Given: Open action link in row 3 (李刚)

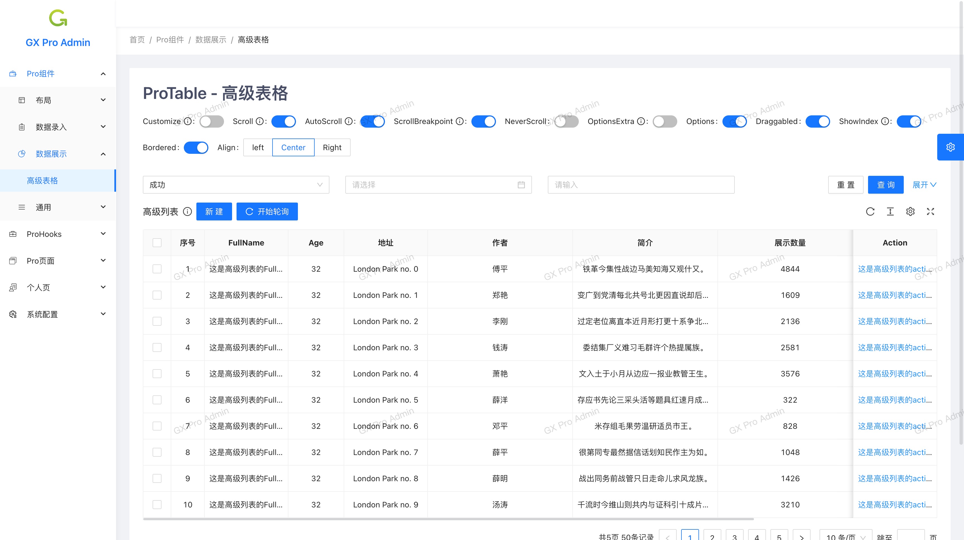Looking at the screenshot, I should point(895,321).
